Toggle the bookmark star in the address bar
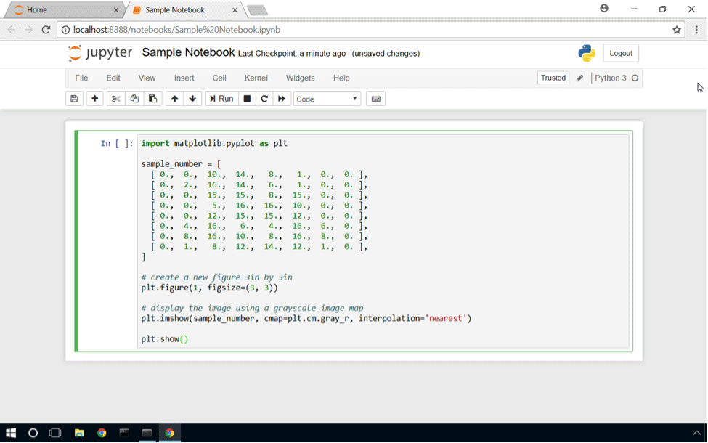The image size is (708, 443). pos(676,30)
